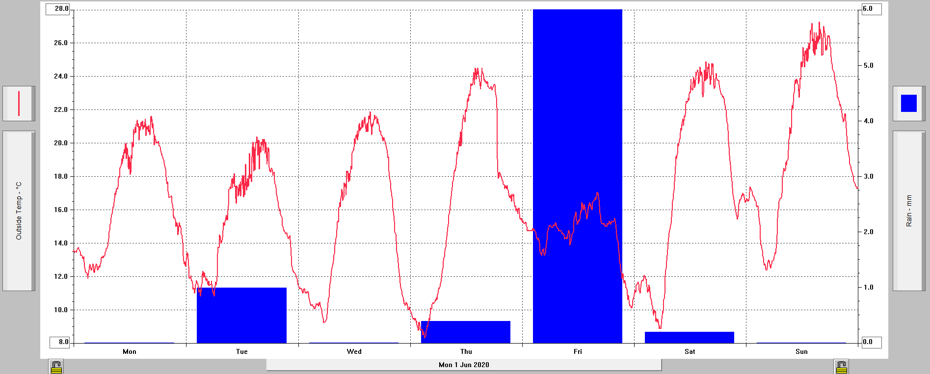930x374 pixels.
Task: Click the padlock icon at bottom left
Action: pyautogui.click(x=56, y=367)
